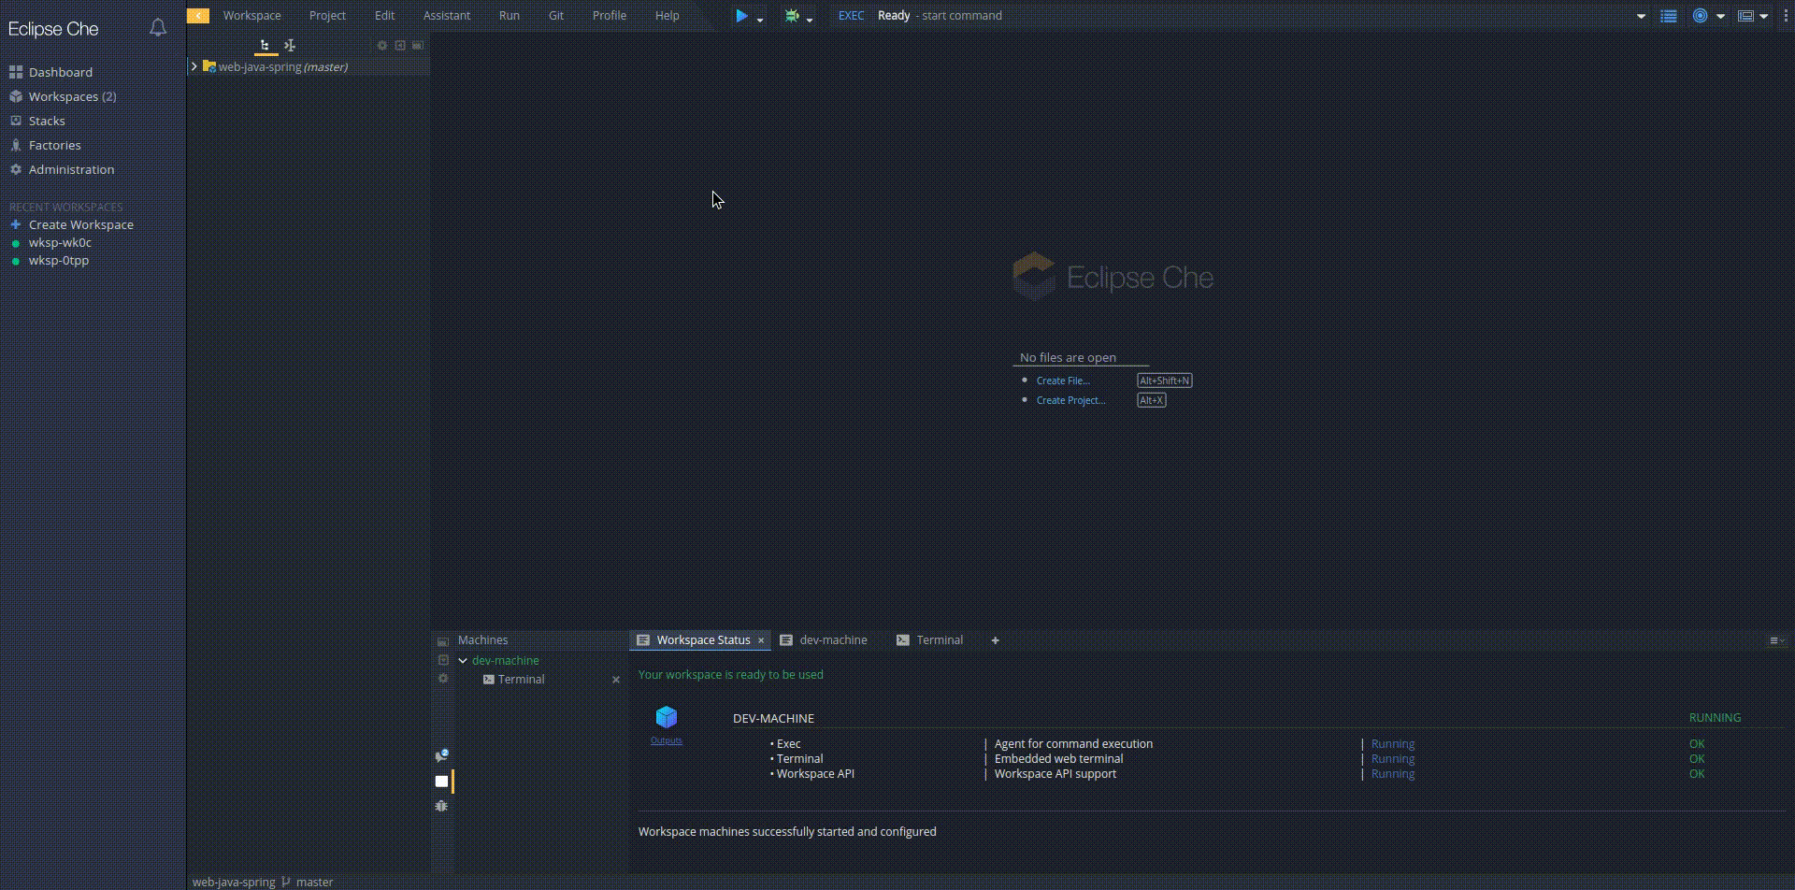The image size is (1795, 890).
Task: Select the debugger bug icon in bottom panel
Action: [x=441, y=806]
